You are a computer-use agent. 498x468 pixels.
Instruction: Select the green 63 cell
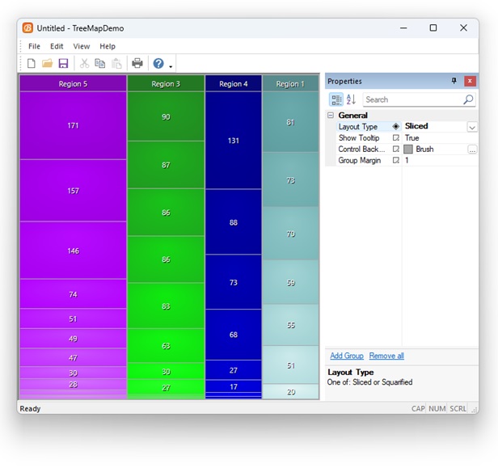tap(166, 345)
